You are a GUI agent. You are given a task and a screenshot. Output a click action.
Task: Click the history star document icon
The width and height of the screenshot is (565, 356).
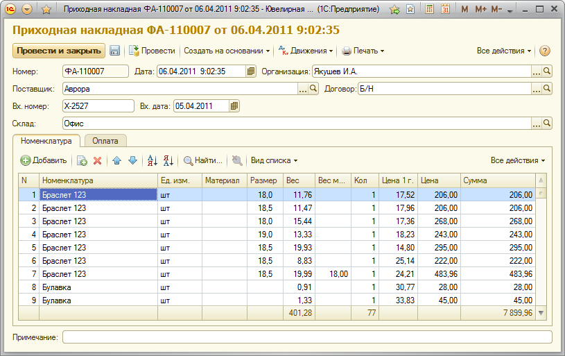point(410,10)
